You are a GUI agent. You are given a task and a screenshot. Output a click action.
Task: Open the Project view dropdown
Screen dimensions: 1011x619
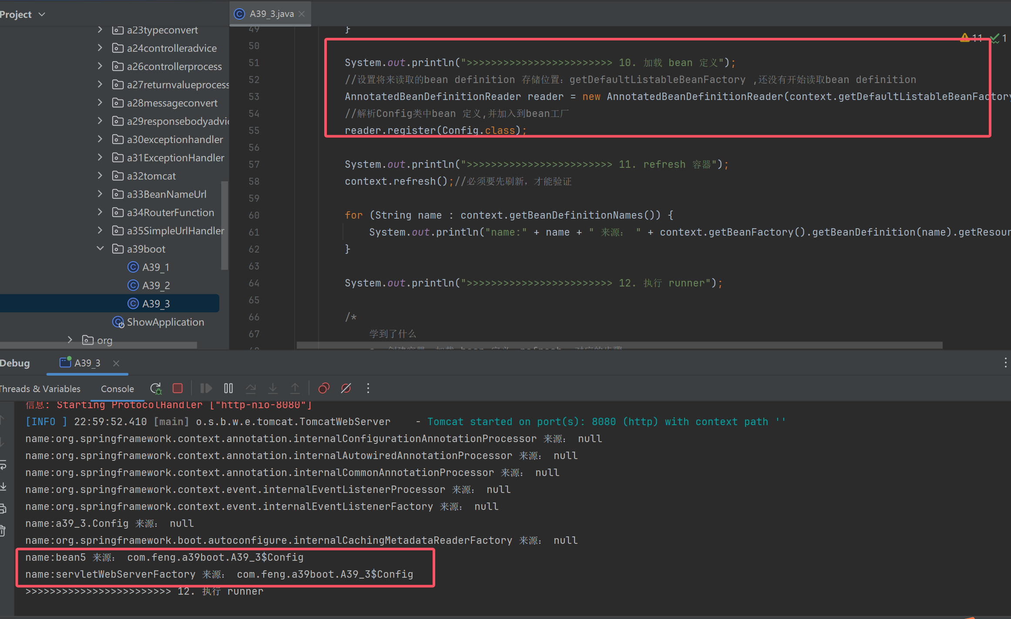[x=42, y=14]
